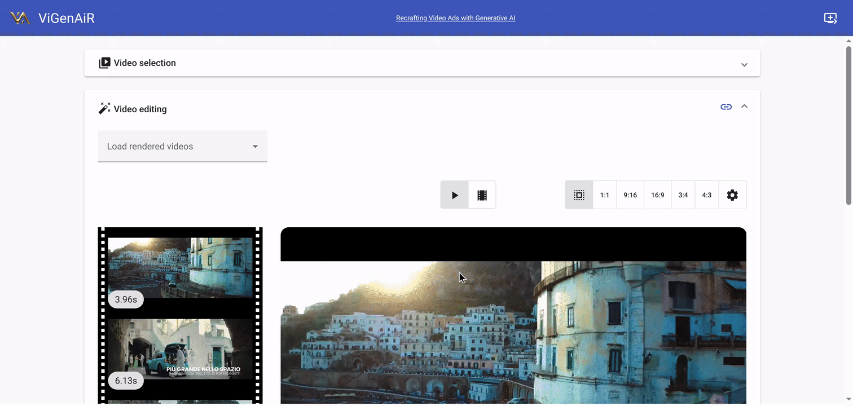Select the original frame format toggle
The height and width of the screenshot is (406, 853).
579,195
